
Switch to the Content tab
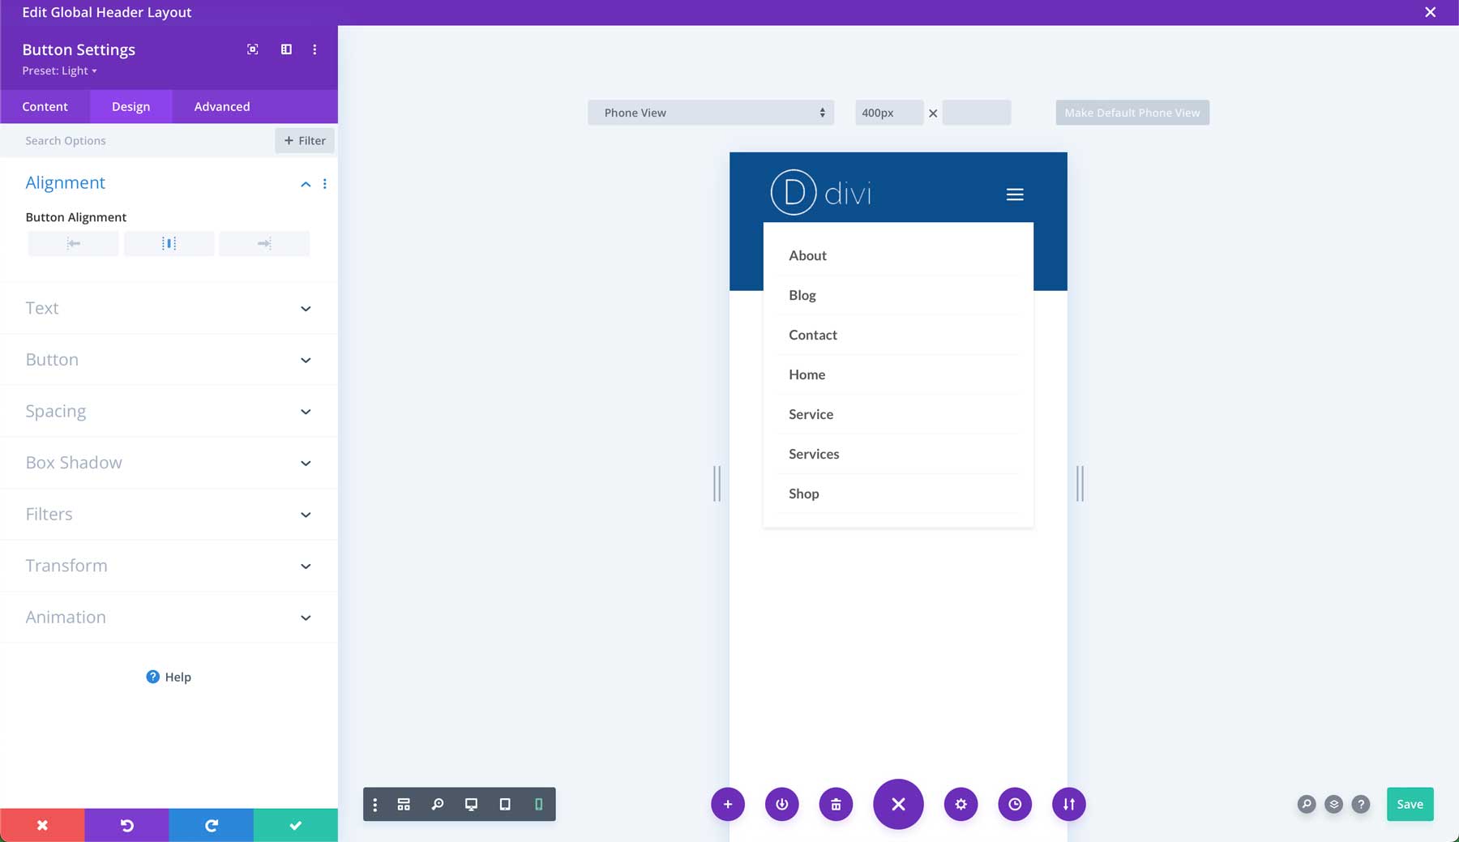point(45,106)
